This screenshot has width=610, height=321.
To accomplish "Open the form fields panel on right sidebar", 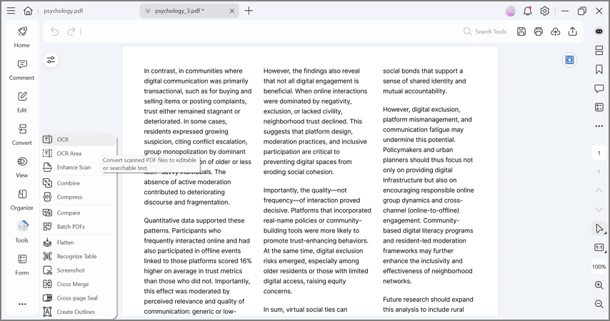I will 599,107.
